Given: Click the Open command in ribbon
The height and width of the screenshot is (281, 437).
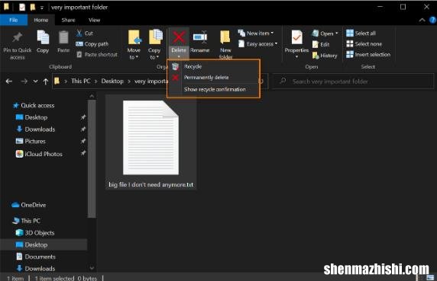Looking at the screenshot, I should (x=322, y=34).
